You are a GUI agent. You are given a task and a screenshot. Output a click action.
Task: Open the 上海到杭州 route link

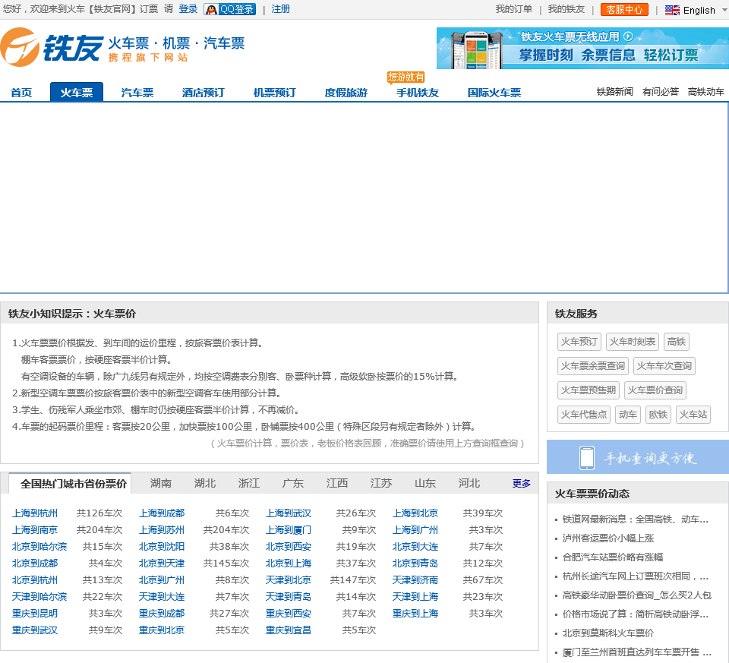(x=35, y=513)
